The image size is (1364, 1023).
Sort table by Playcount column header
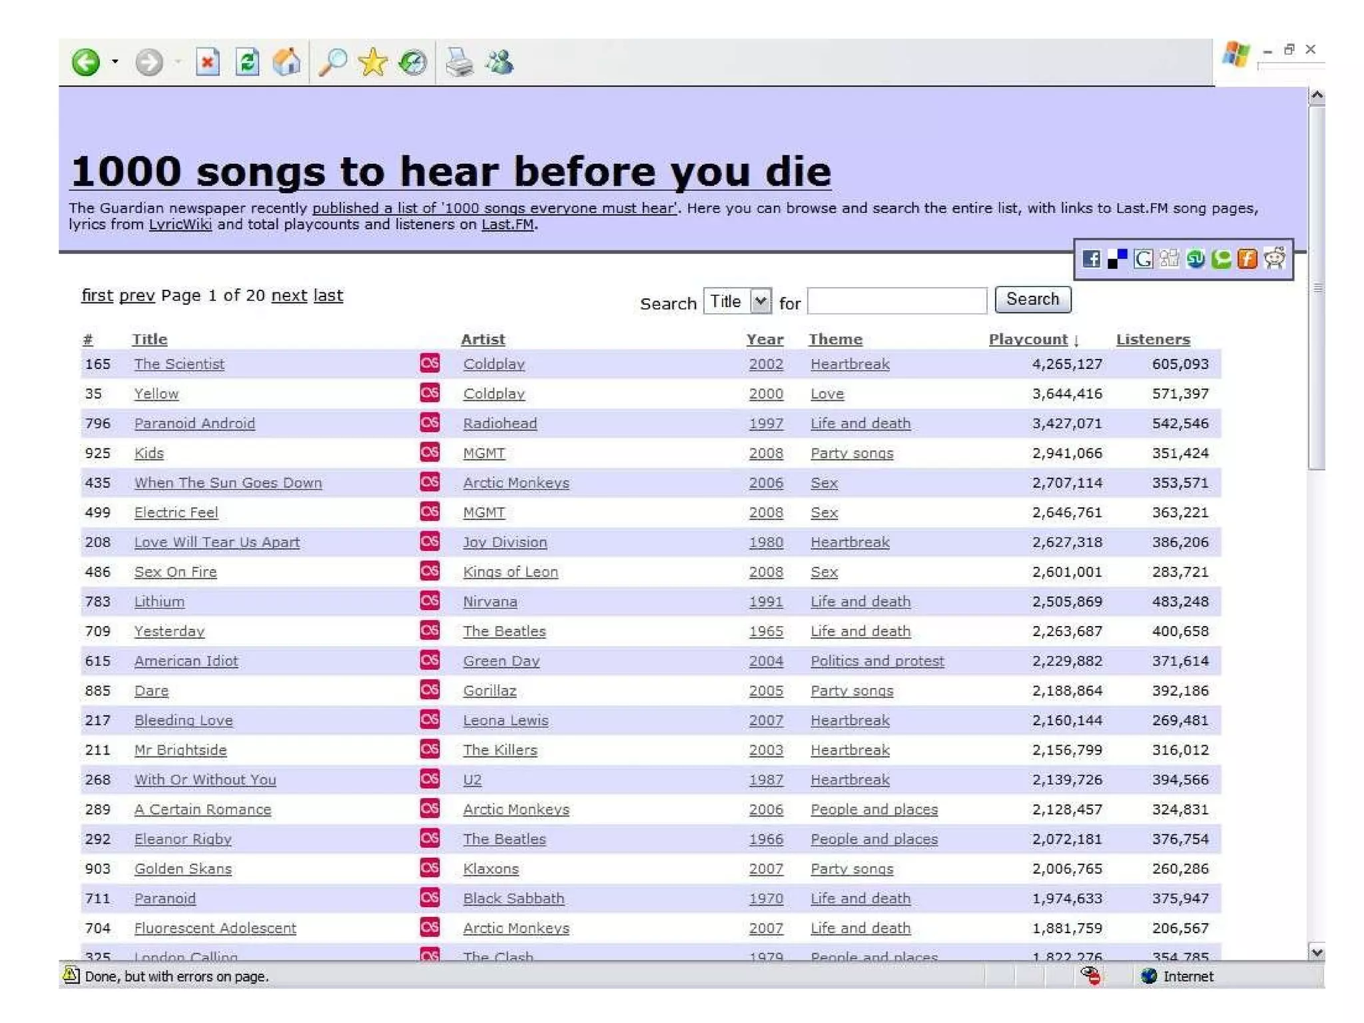click(x=1028, y=340)
